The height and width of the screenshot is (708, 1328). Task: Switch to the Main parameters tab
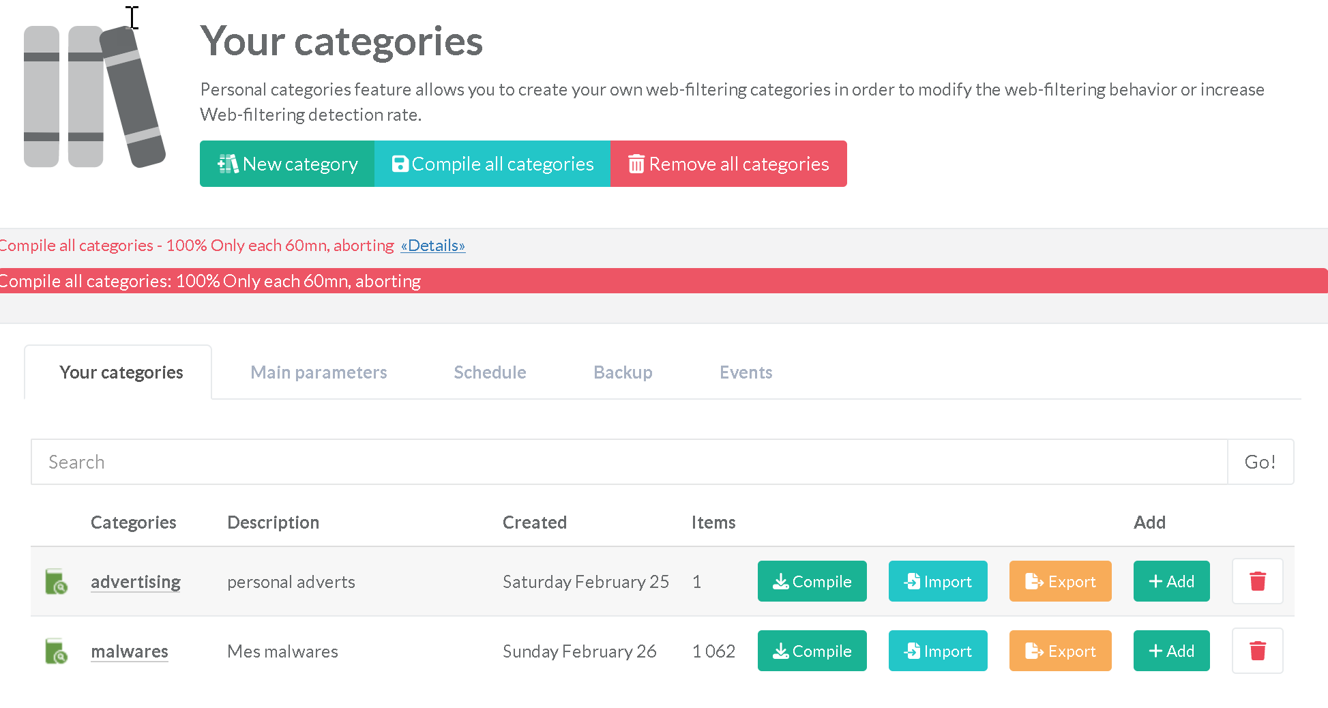[319, 372]
